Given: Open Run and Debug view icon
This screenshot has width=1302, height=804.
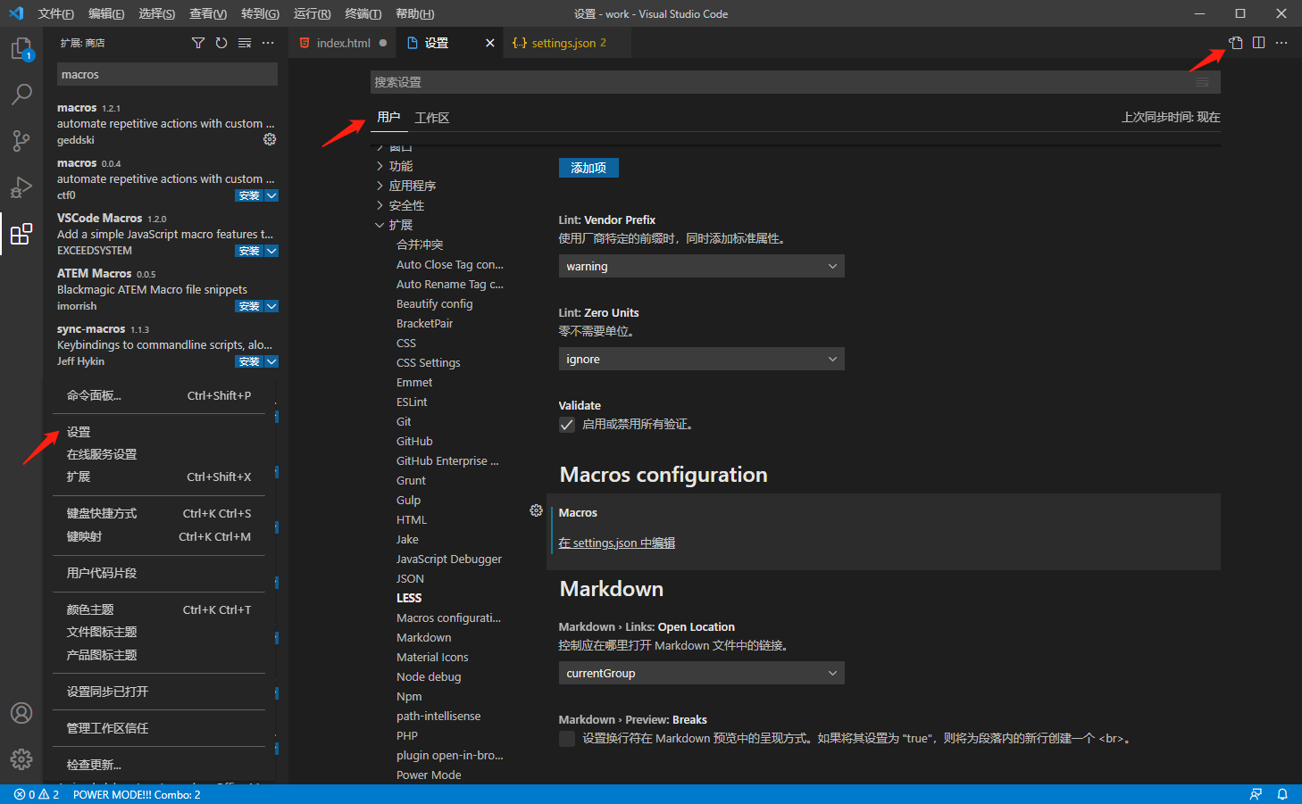Looking at the screenshot, I should (21, 187).
